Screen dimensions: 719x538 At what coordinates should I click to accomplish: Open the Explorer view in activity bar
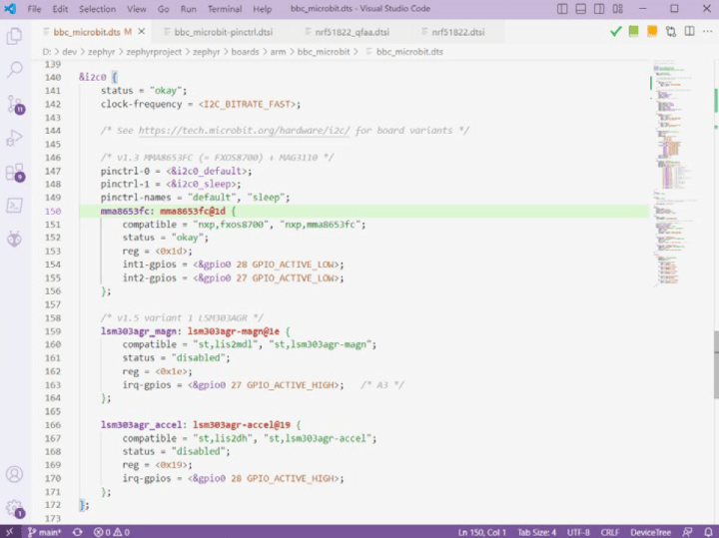click(15, 37)
